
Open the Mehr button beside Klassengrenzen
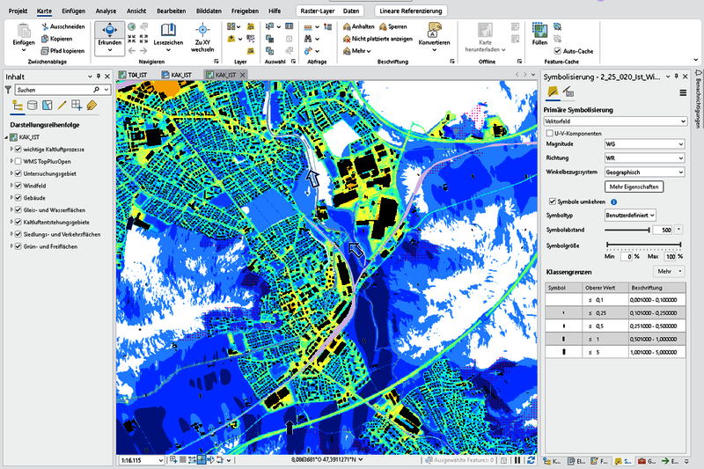pos(669,272)
